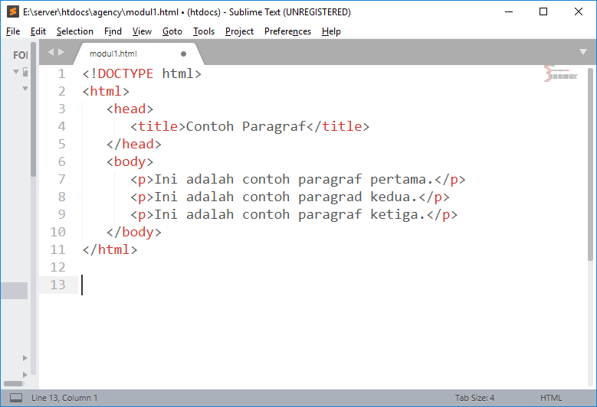
Task: Click the sidebar vertical scrollbar thumb
Action: point(34,109)
